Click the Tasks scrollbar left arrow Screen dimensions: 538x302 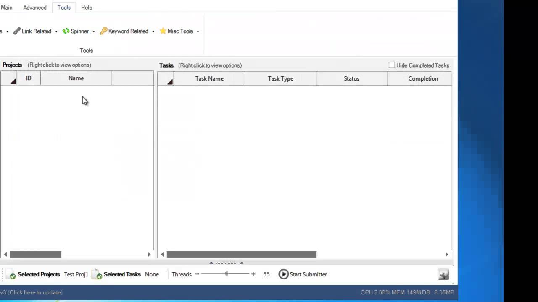pos(162,254)
